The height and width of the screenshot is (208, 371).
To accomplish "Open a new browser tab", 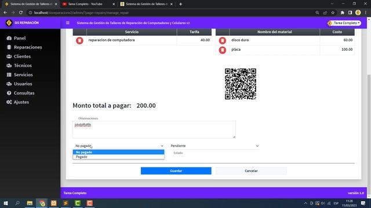I will 180,4.
